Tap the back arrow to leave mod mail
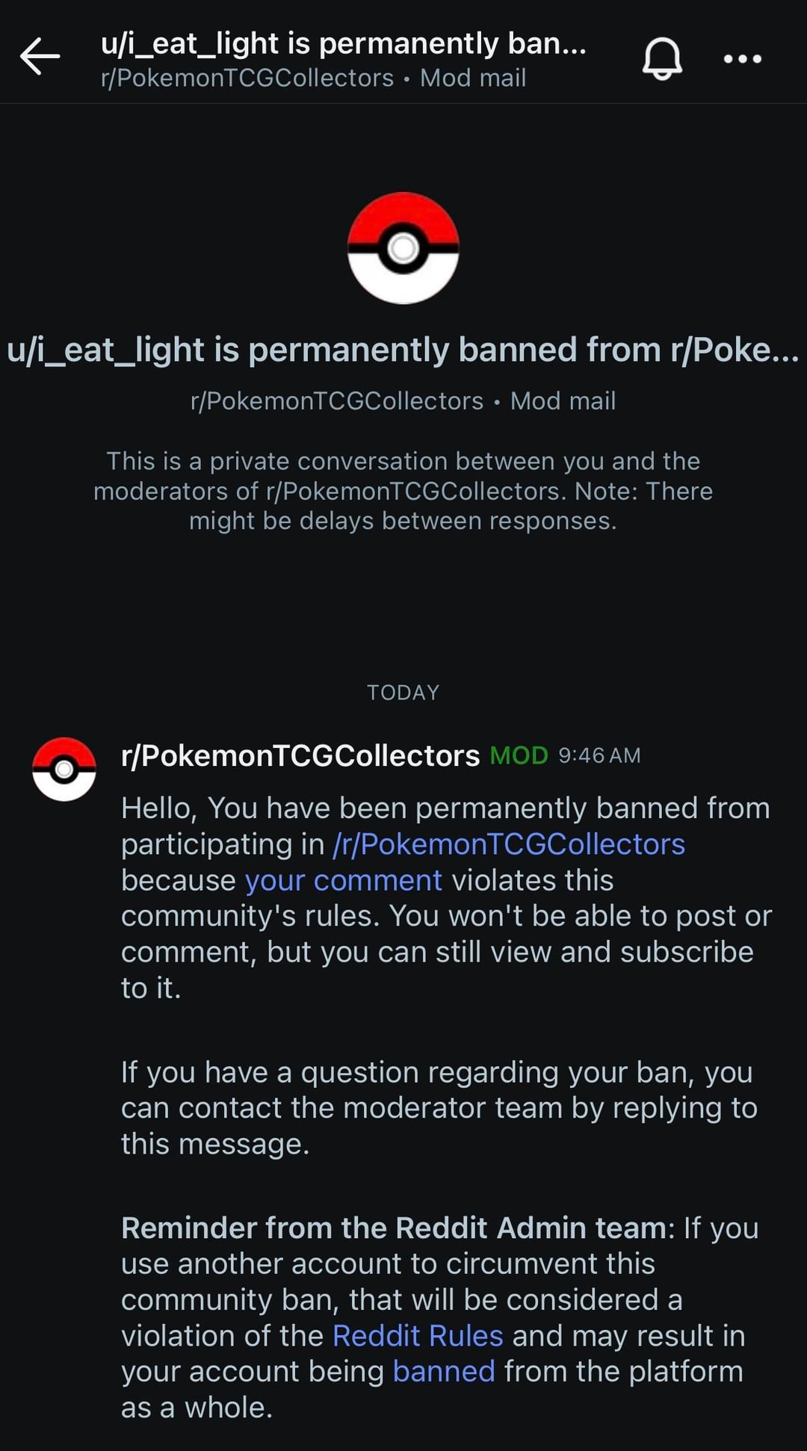This screenshot has height=1451, width=807. [x=40, y=57]
